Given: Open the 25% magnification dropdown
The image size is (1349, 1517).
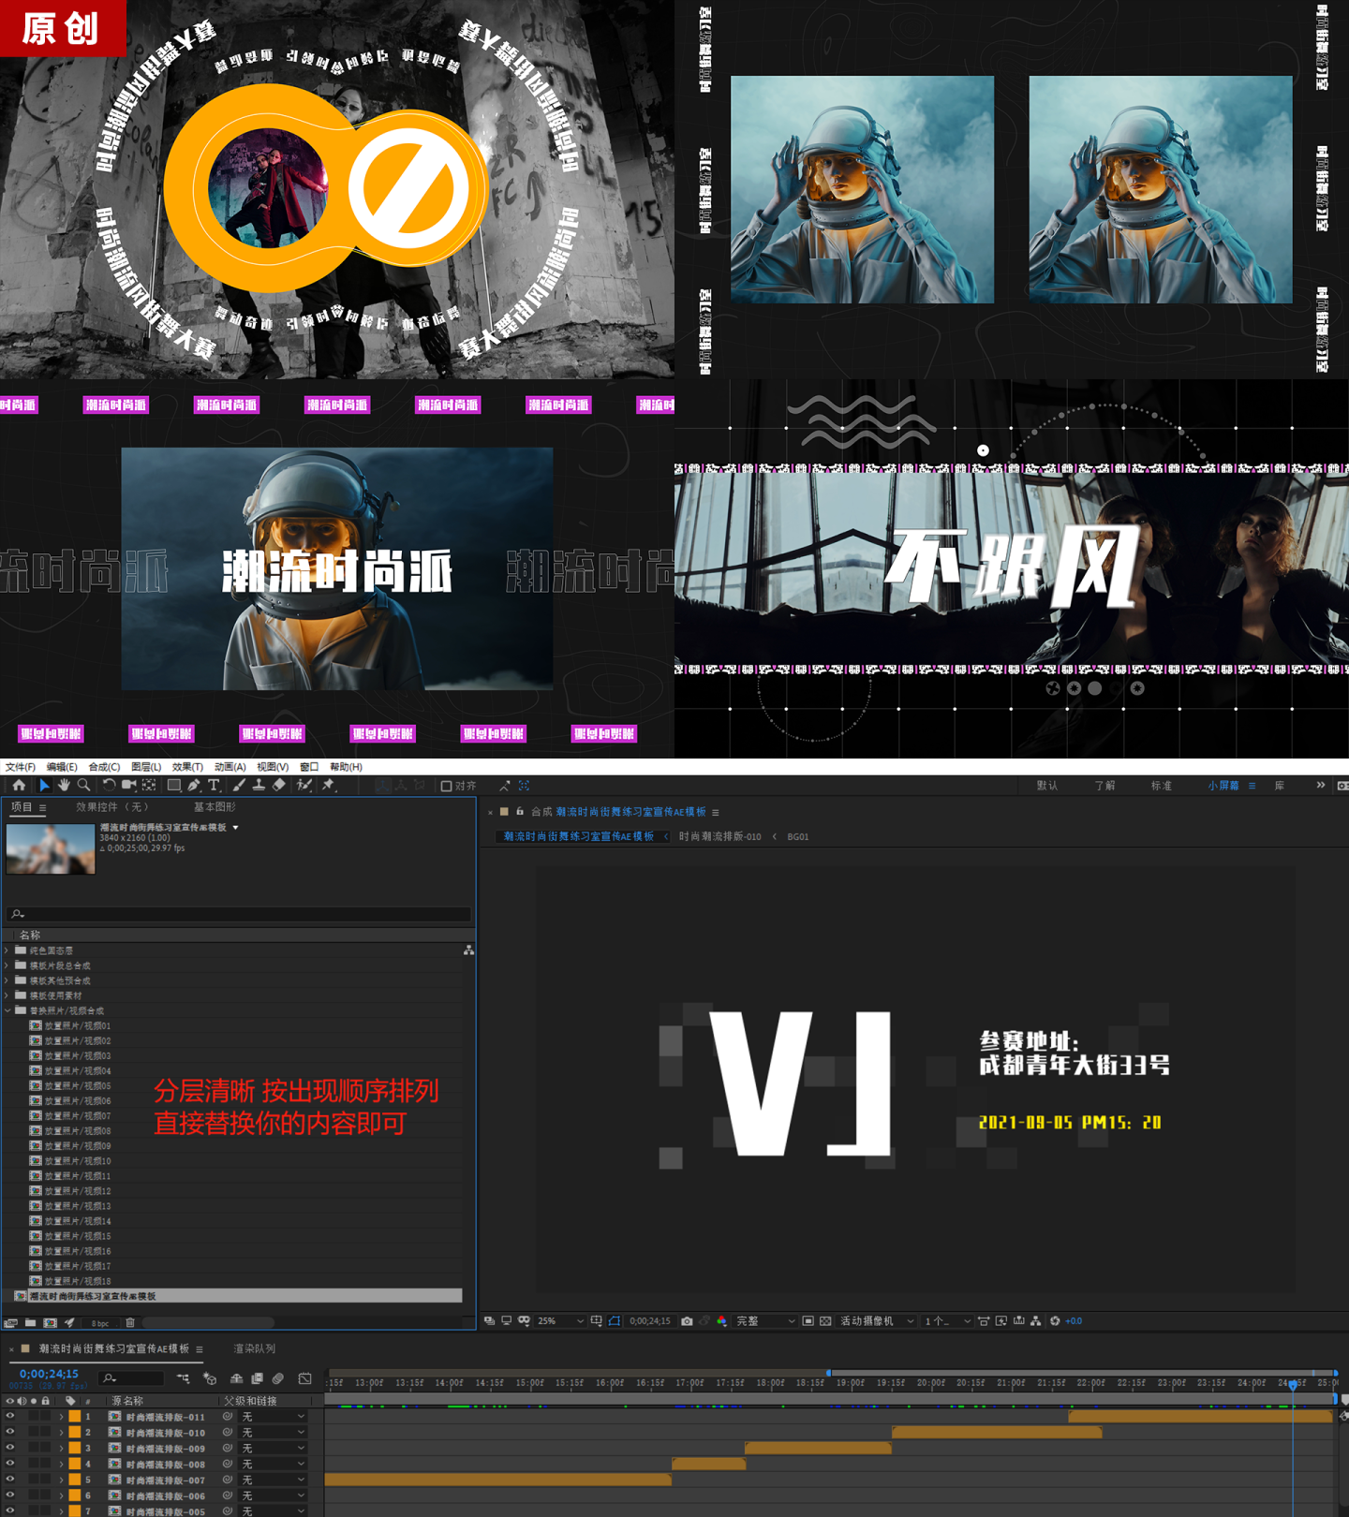Looking at the screenshot, I should click(x=560, y=1321).
